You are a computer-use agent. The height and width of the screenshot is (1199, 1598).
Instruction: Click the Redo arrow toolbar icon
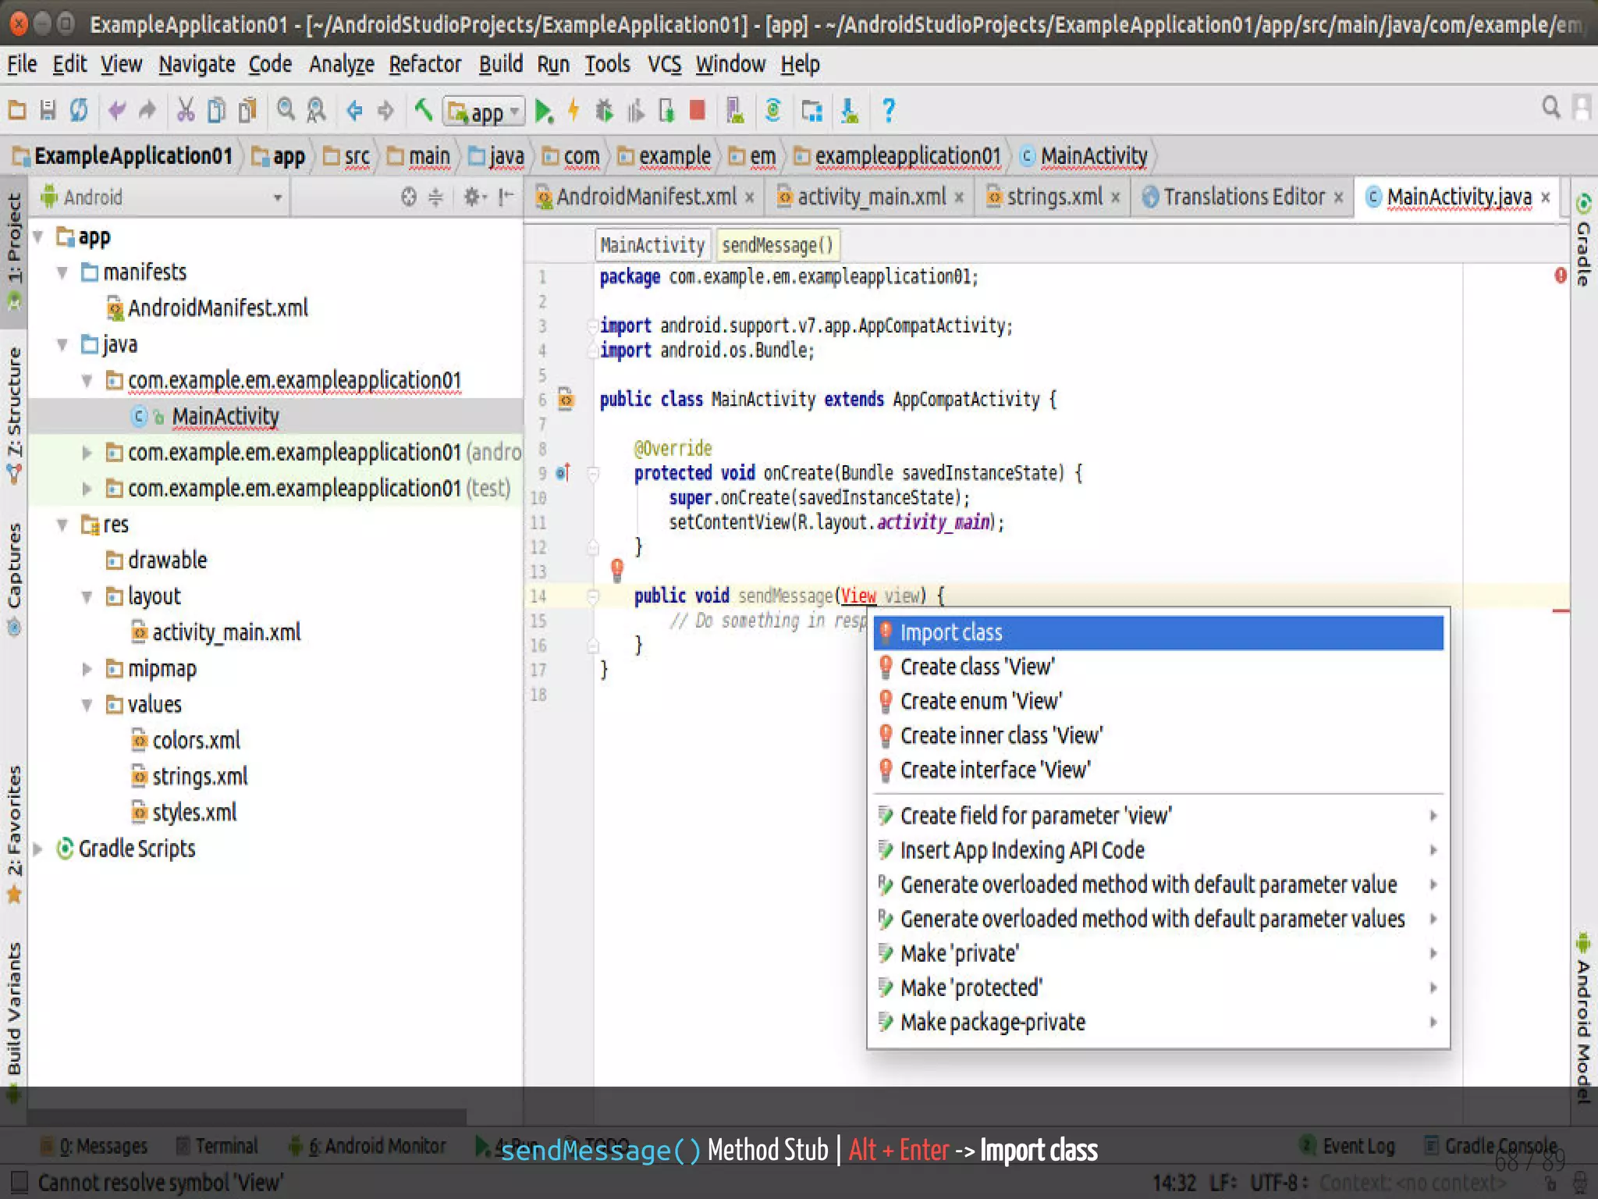(x=147, y=111)
